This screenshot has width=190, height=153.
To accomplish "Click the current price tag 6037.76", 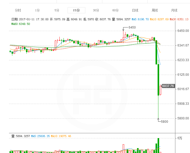I will click(x=168, y=86).
